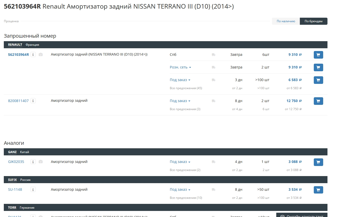This screenshot has width=348, height=217.
Task: Add SU-1148 to cart
Action: click(x=318, y=190)
